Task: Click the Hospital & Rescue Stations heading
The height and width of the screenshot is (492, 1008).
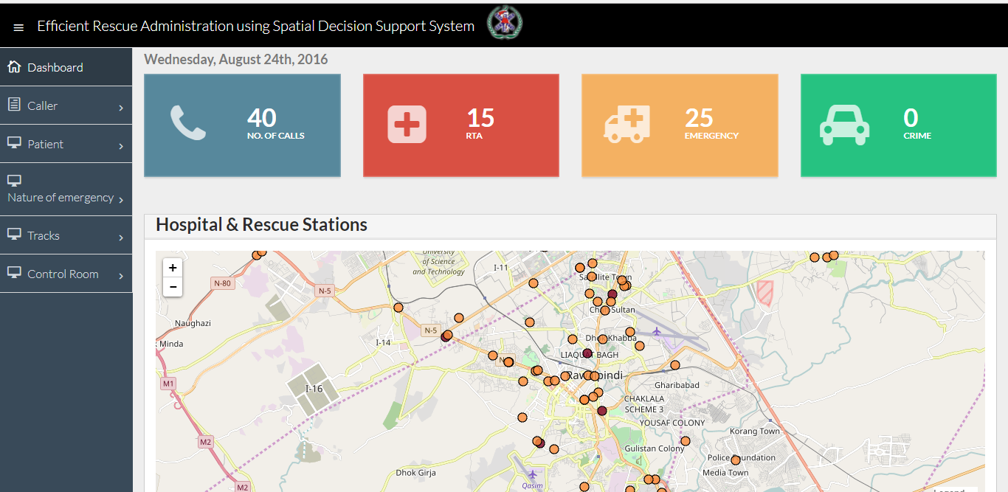Action: click(261, 225)
